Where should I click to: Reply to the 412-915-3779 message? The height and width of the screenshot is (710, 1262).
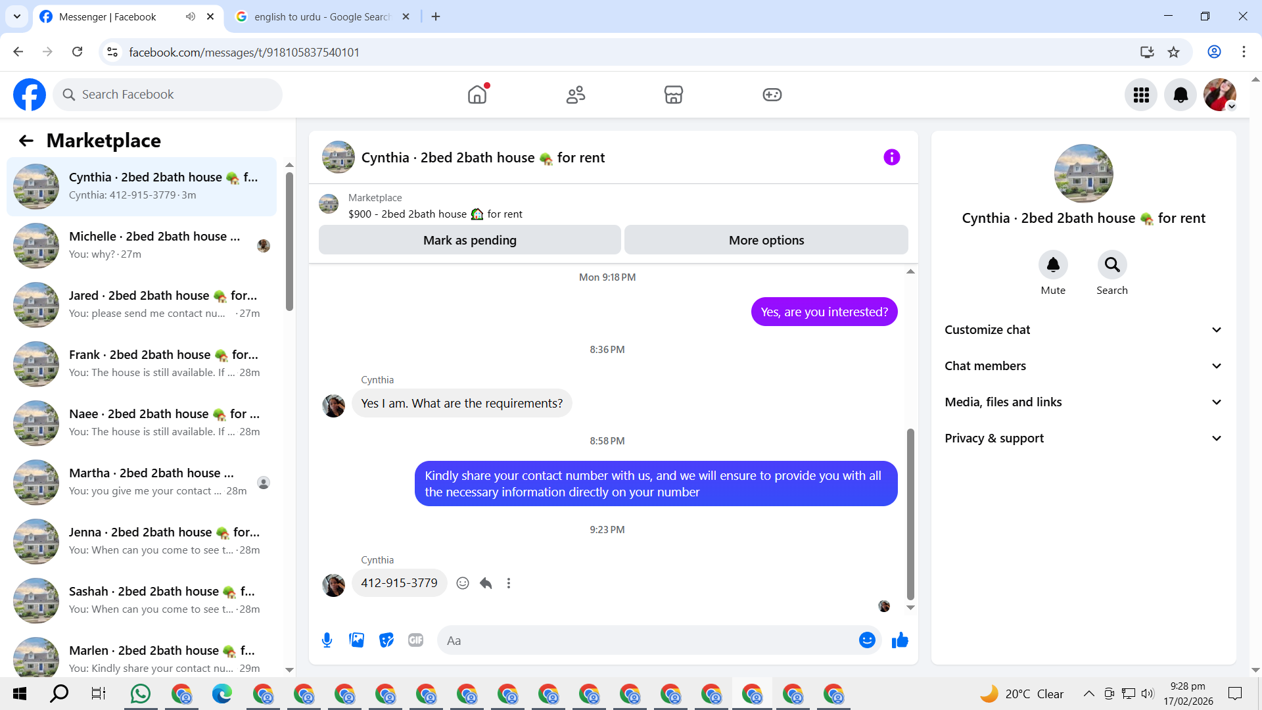[x=486, y=583]
